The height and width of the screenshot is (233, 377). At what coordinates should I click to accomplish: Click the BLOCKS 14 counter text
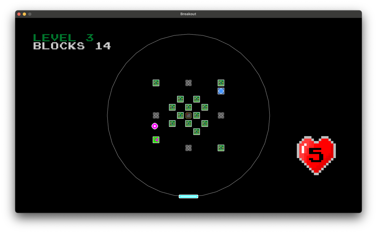(x=72, y=46)
